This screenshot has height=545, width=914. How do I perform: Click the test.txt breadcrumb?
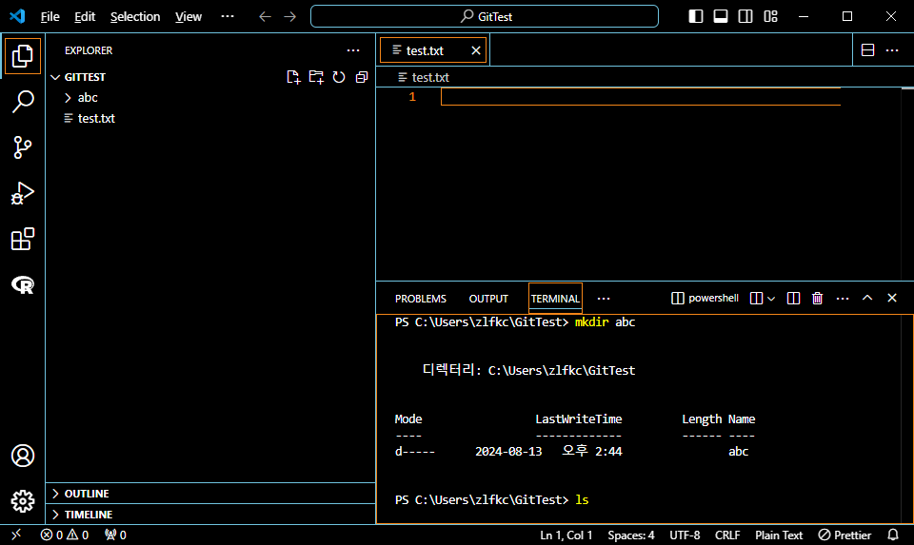430,77
